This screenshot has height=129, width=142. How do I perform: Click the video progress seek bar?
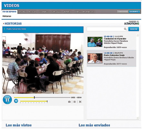(42, 97)
